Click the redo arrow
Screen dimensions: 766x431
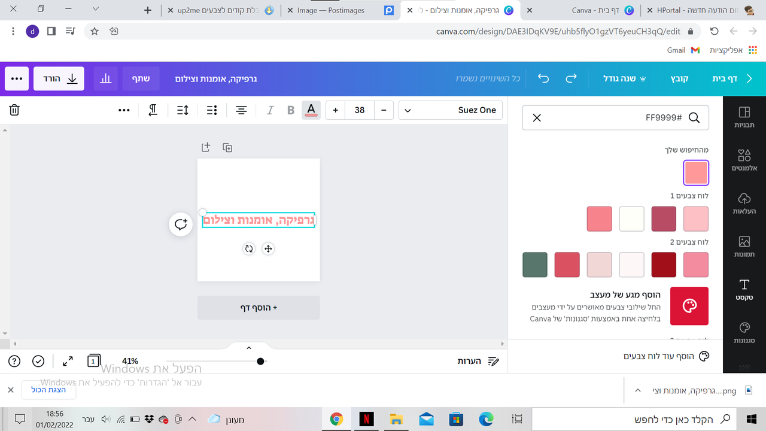pyautogui.click(x=572, y=78)
